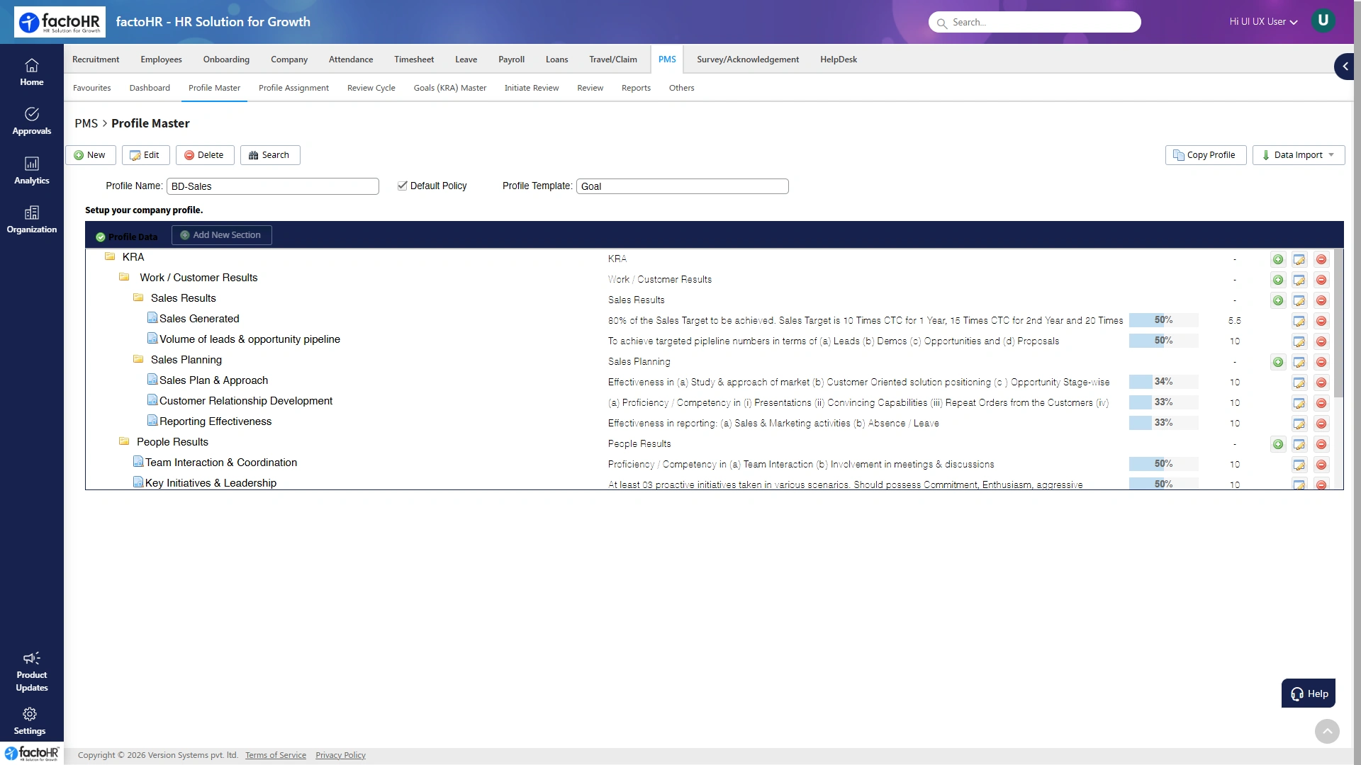Viewport: 1361px width, 765px height.
Task: Click the Profile Name input field
Action: [x=273, y=186]
